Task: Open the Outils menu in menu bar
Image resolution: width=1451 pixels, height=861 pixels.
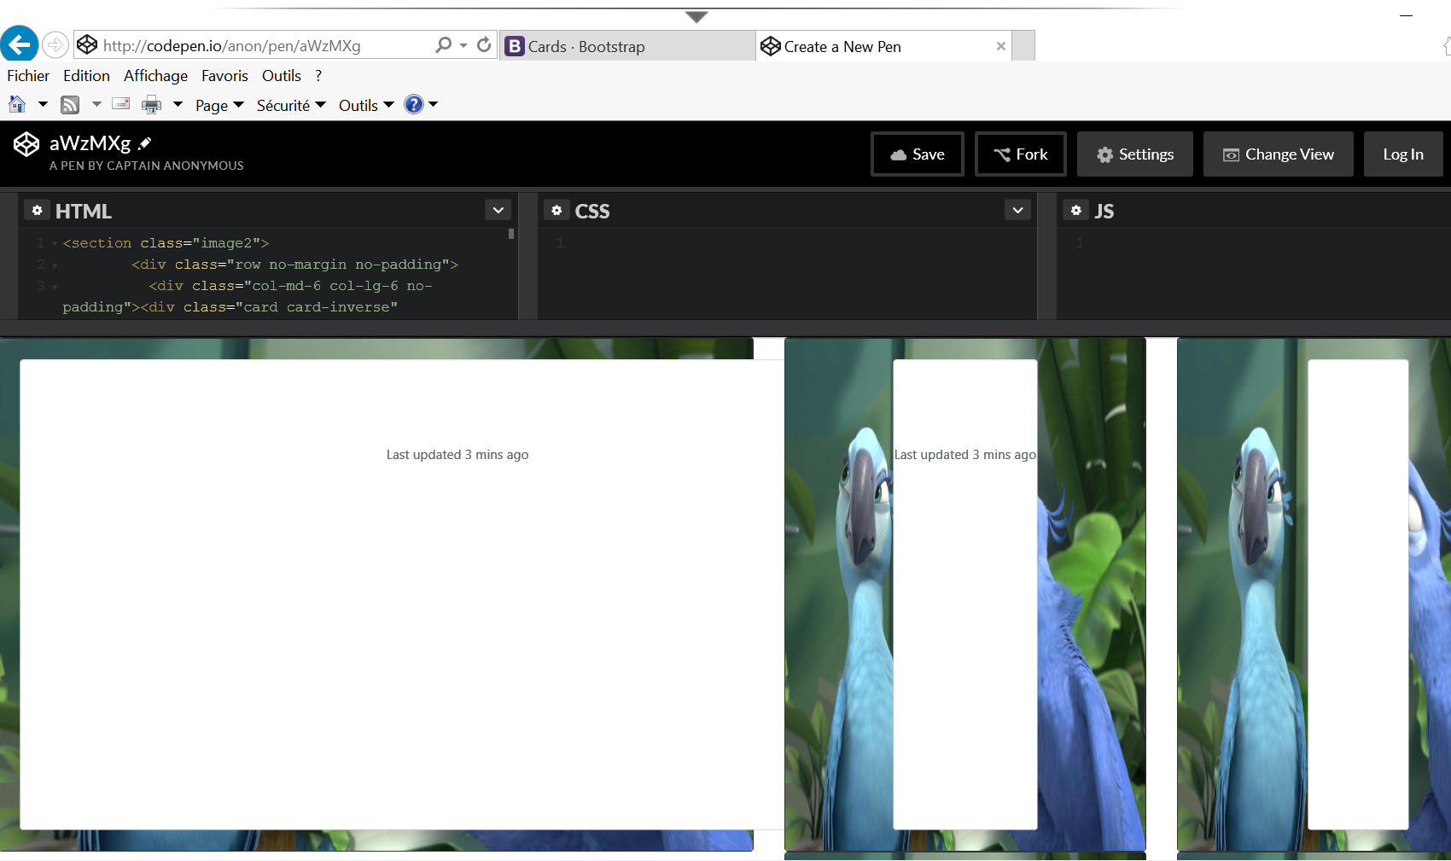Action: (x=282, y=76)
